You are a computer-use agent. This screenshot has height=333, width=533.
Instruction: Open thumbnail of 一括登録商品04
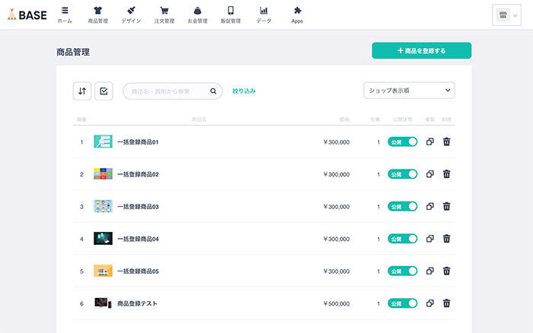click(103, 238)
